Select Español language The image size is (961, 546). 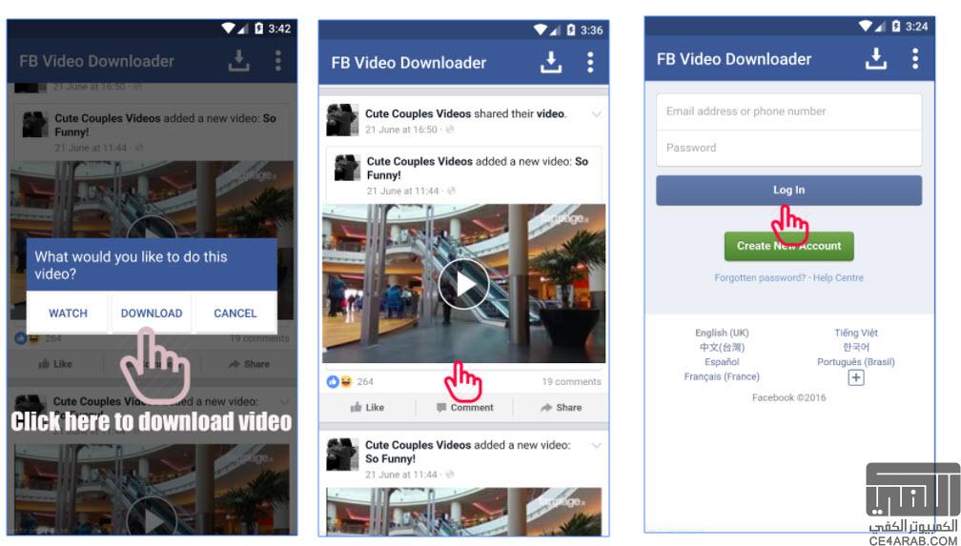[722, 362]
